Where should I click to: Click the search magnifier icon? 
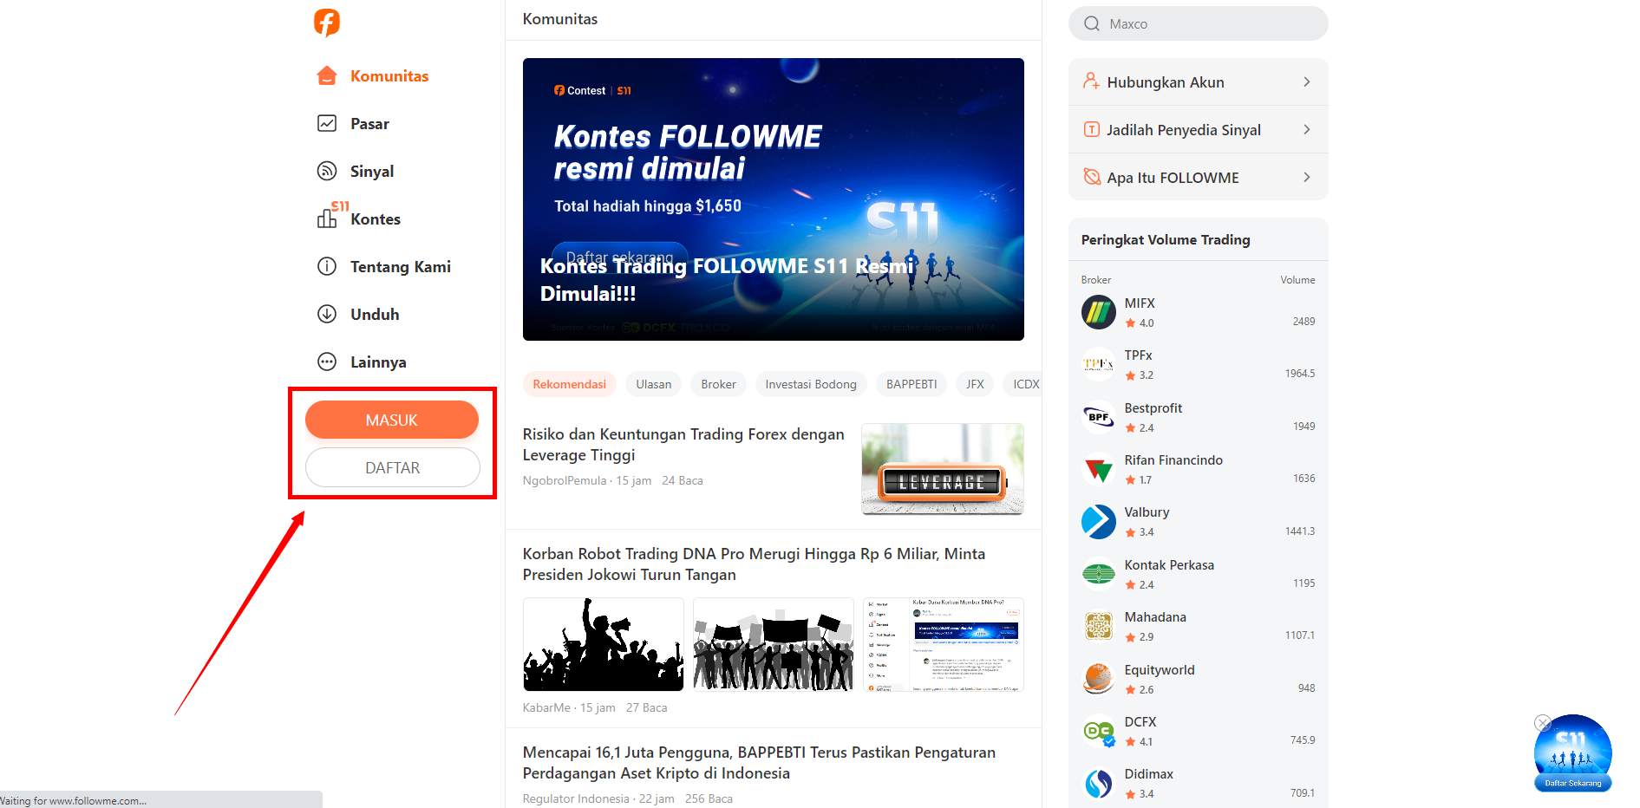tap(1092, 23)
